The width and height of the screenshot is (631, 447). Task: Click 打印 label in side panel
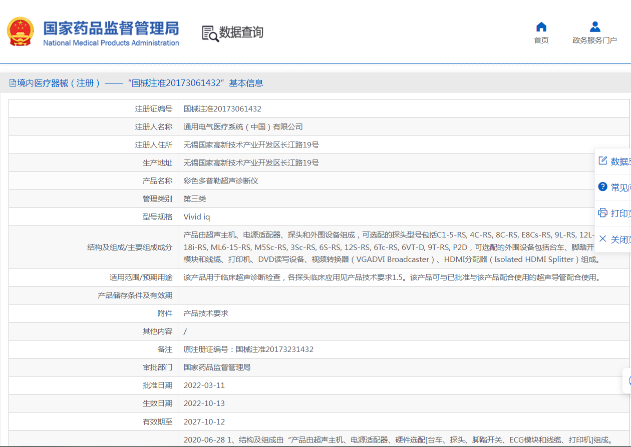coord(621,213)
